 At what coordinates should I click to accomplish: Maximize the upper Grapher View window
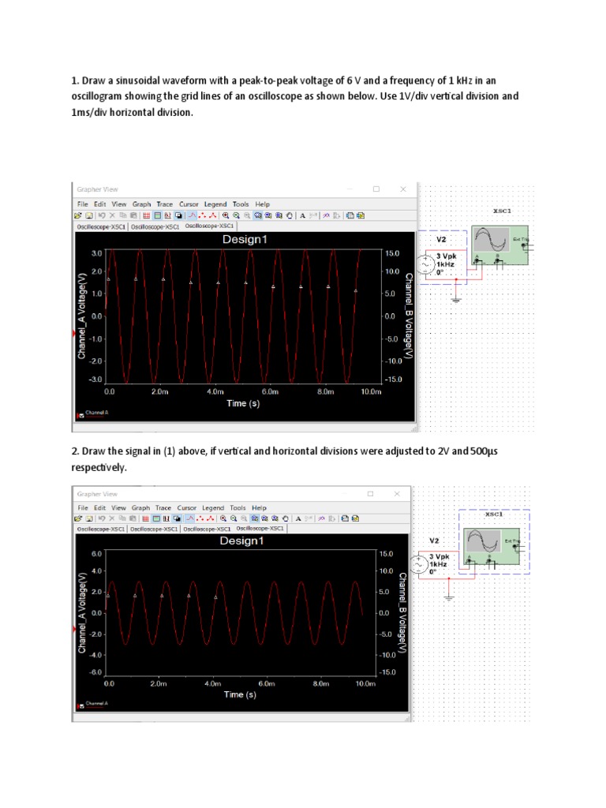(376, 189)
